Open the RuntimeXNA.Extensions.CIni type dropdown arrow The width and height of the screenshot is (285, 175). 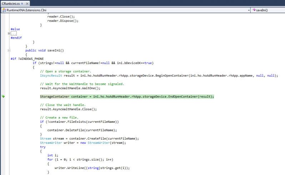point(249,10)
